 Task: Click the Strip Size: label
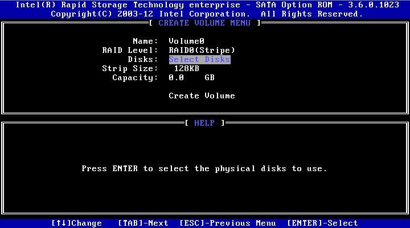130,68
